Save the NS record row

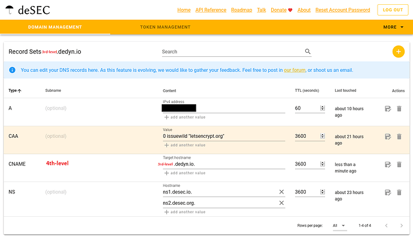click(388, 192)
